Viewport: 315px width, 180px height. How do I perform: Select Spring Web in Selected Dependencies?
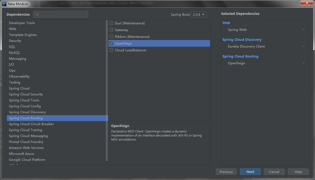click(237, 30)
